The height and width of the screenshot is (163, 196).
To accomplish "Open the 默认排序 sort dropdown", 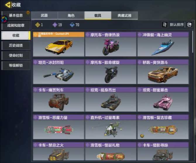I will tap(177, 25).
